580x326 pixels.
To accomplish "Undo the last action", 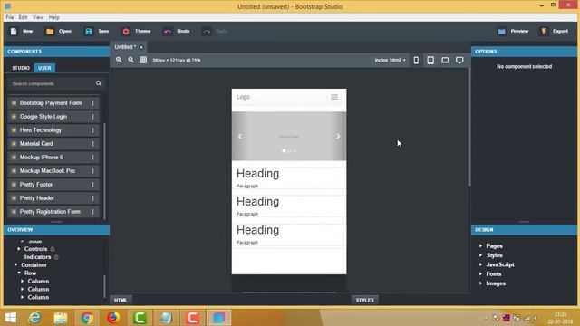I will tap(168, 32).
